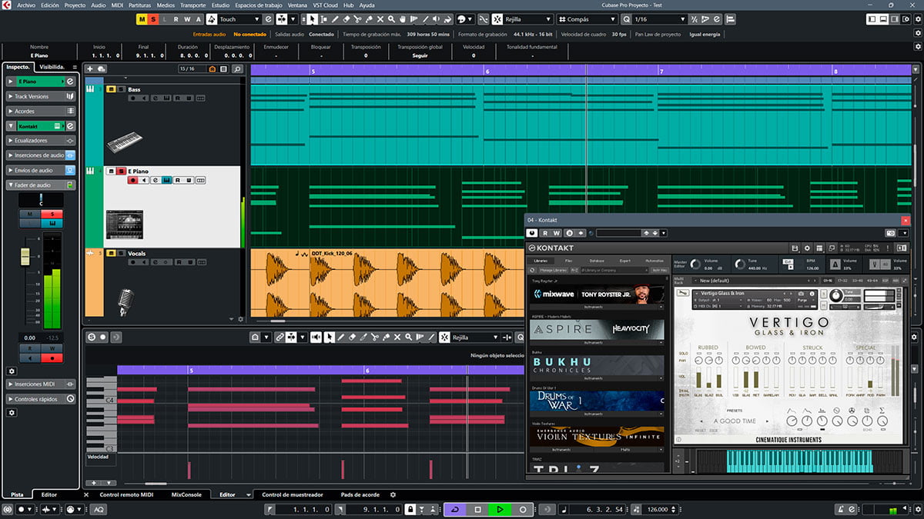Click the Mixwave Tony Royster Jr. library banner

point(597,294)
